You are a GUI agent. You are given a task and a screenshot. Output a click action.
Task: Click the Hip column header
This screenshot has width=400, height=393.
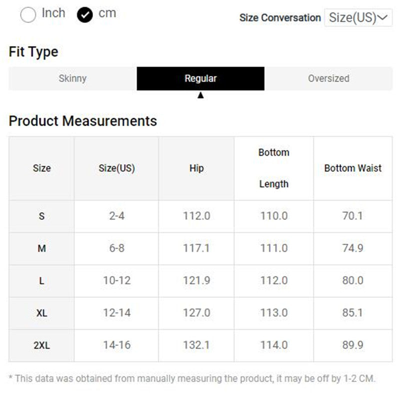[x=196, y=168]
